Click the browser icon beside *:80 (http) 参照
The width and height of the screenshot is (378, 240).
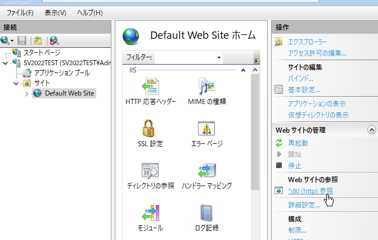coord(278,191)
